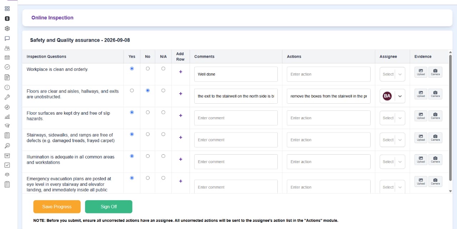Open the calendar sidebar icon
457x229 pixels.
pyautogui.click(x=7, y=57)
